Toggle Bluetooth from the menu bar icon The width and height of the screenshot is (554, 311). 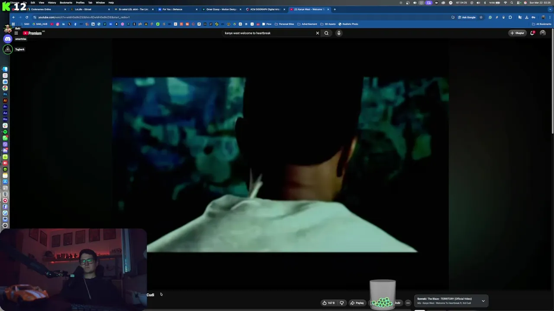pyautogui.click(x=485, y=3)
